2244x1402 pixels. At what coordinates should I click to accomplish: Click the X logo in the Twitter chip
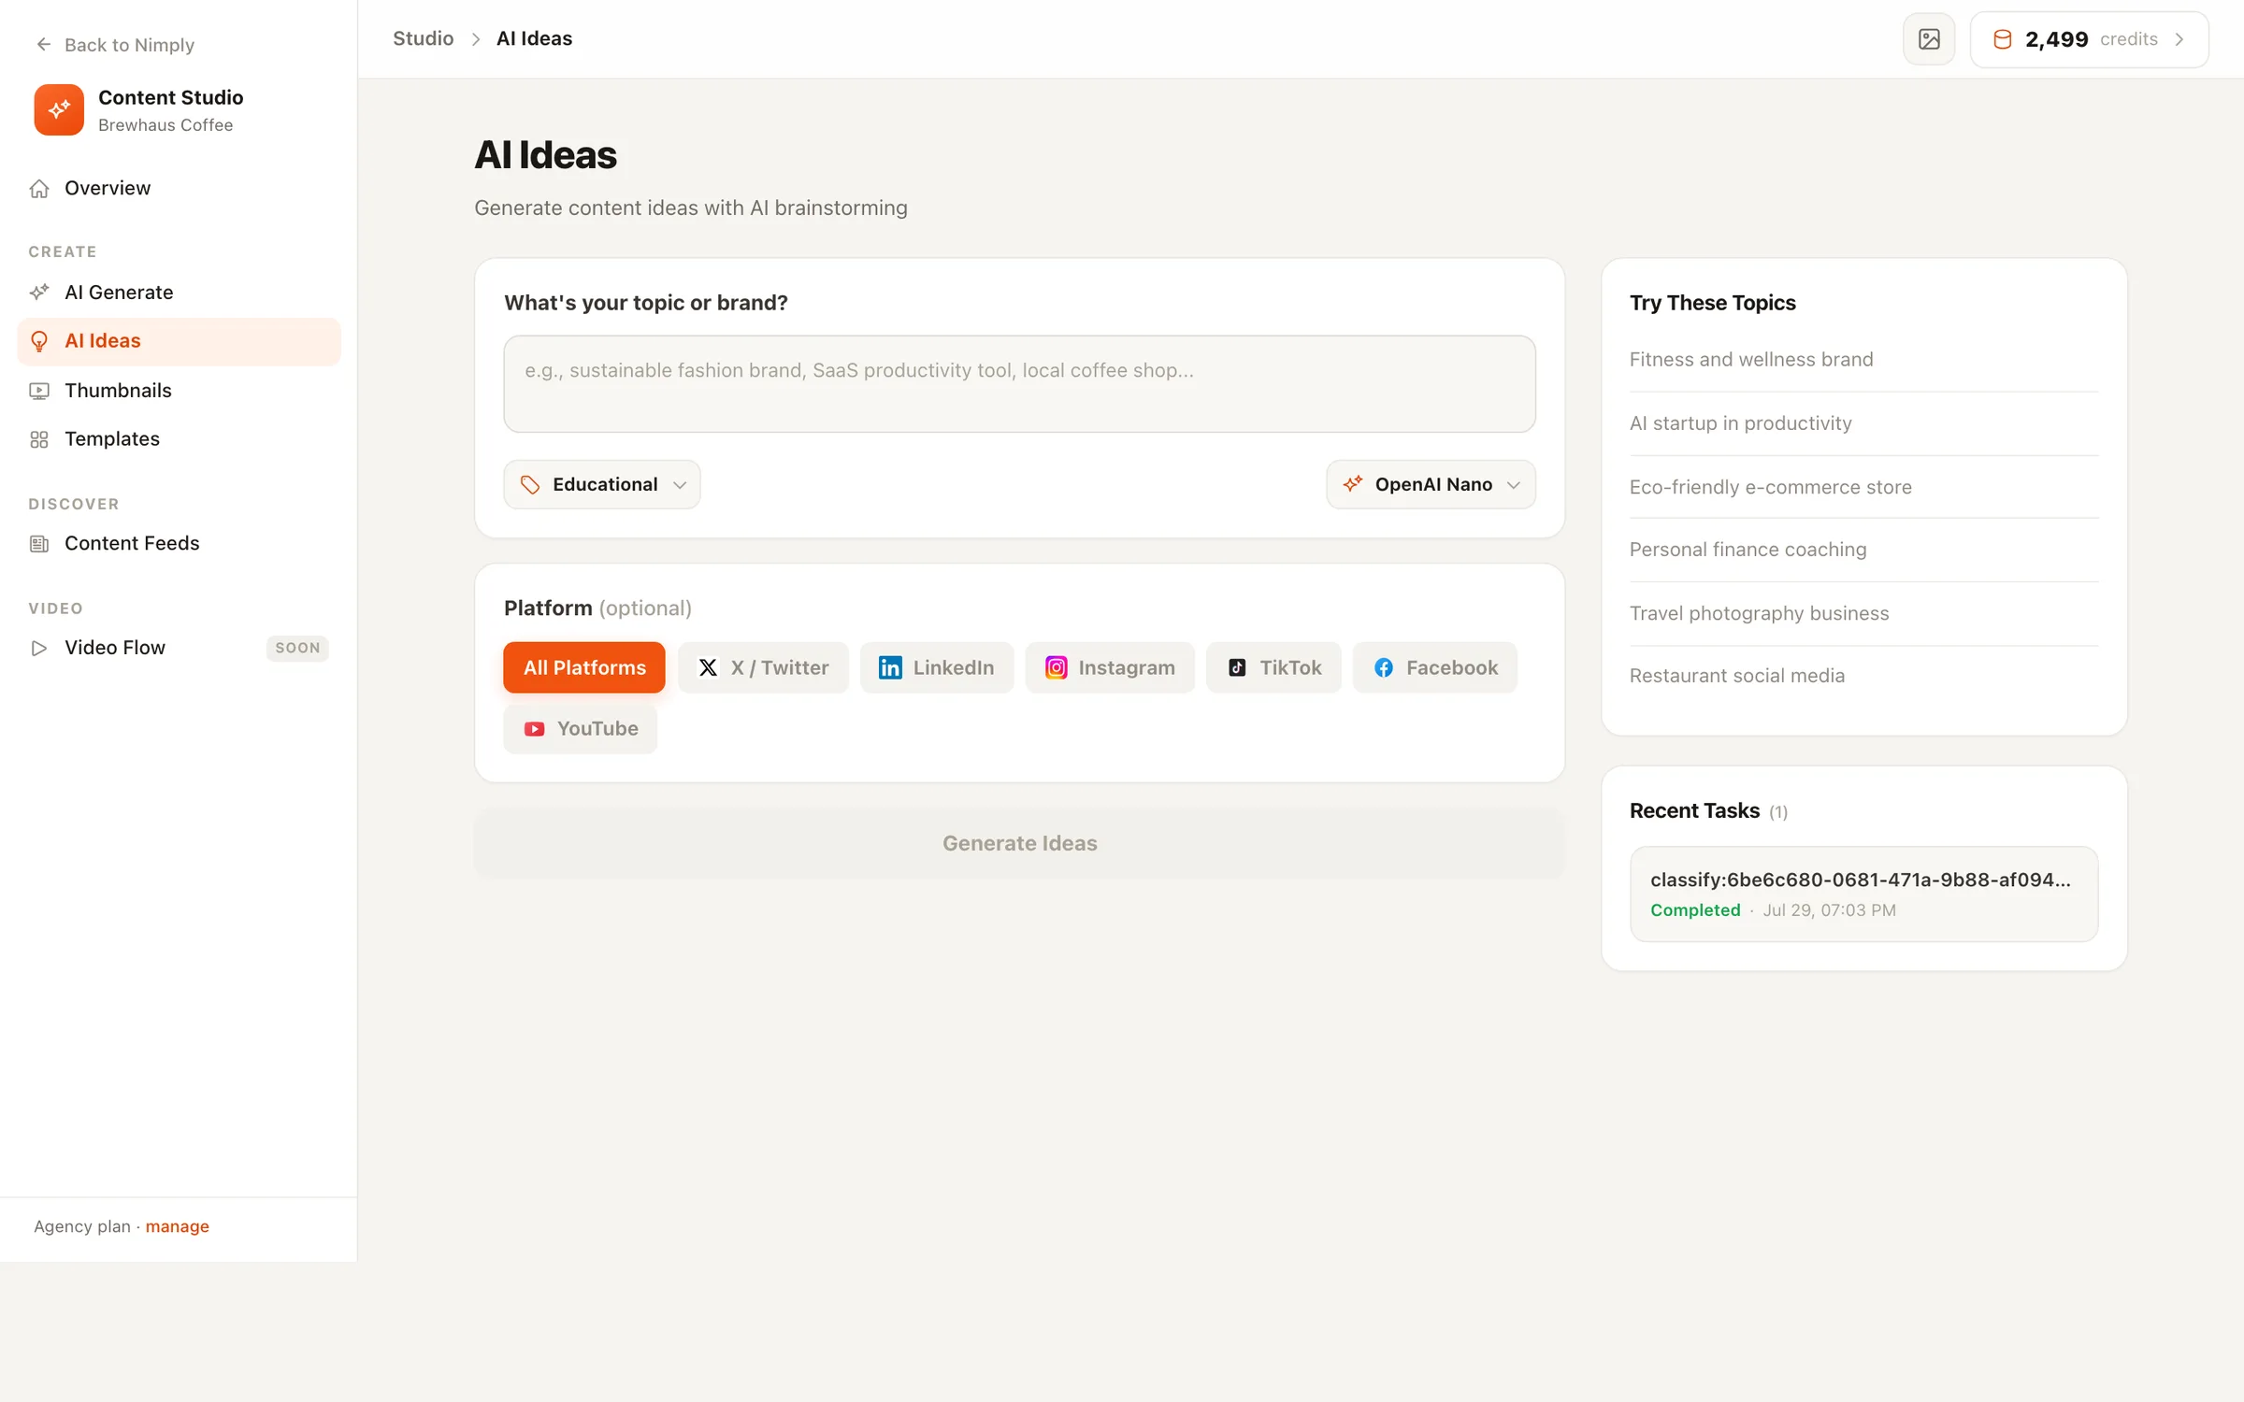click(x=708, y=667)
